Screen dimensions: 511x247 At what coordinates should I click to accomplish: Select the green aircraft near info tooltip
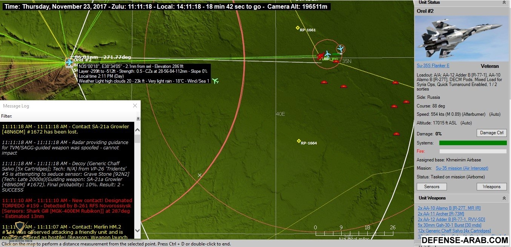pyautogui.click(x=215, y=81)
